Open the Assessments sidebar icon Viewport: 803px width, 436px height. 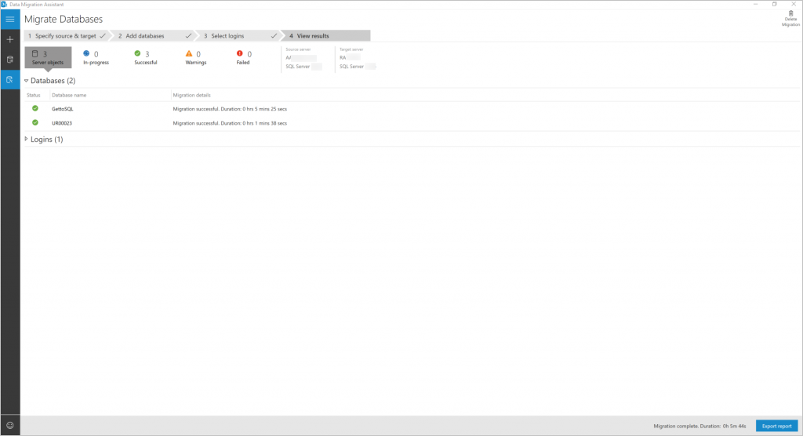[10, 59]
